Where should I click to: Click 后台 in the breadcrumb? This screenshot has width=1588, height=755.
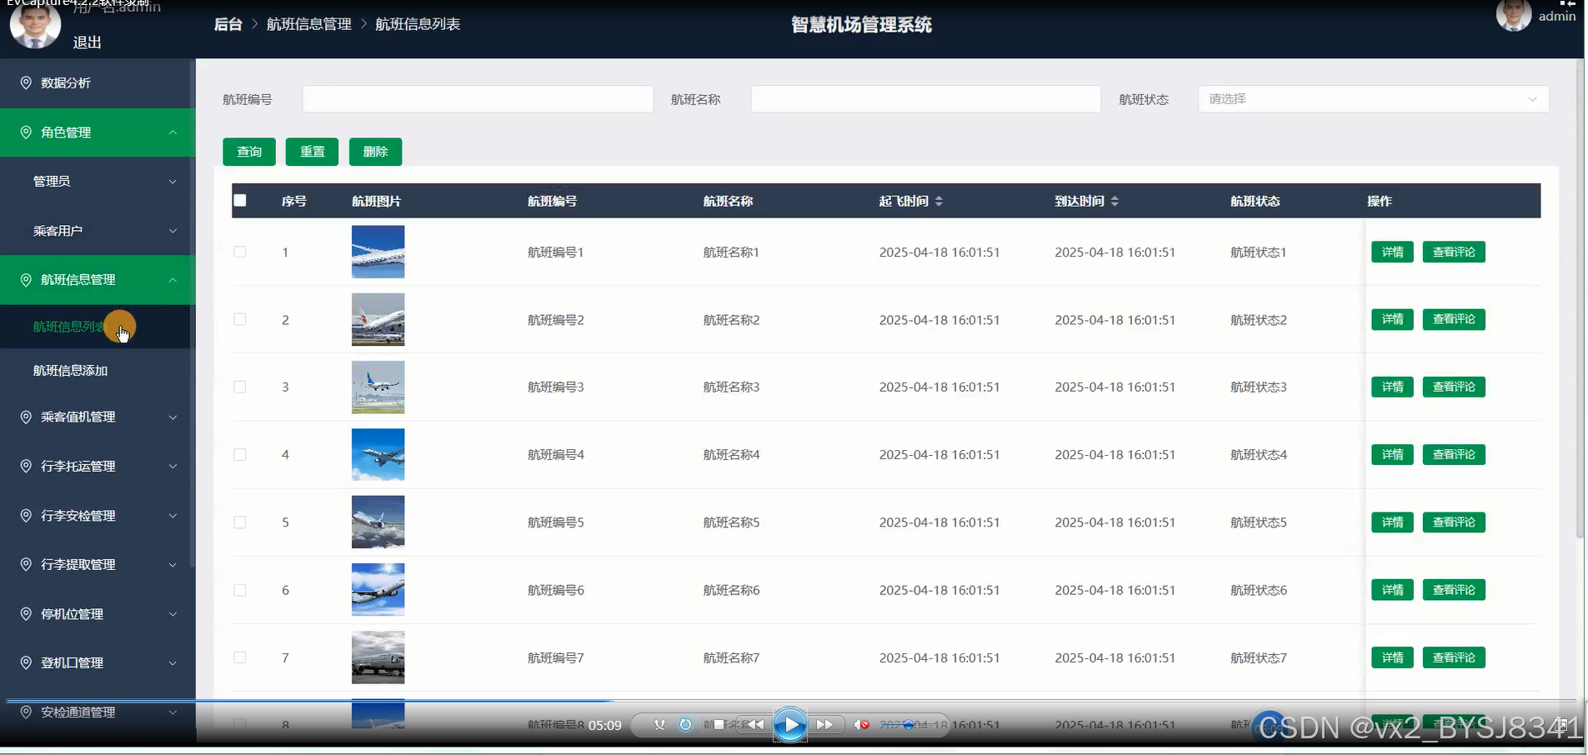pyautogui.click(x=228, y=24)
